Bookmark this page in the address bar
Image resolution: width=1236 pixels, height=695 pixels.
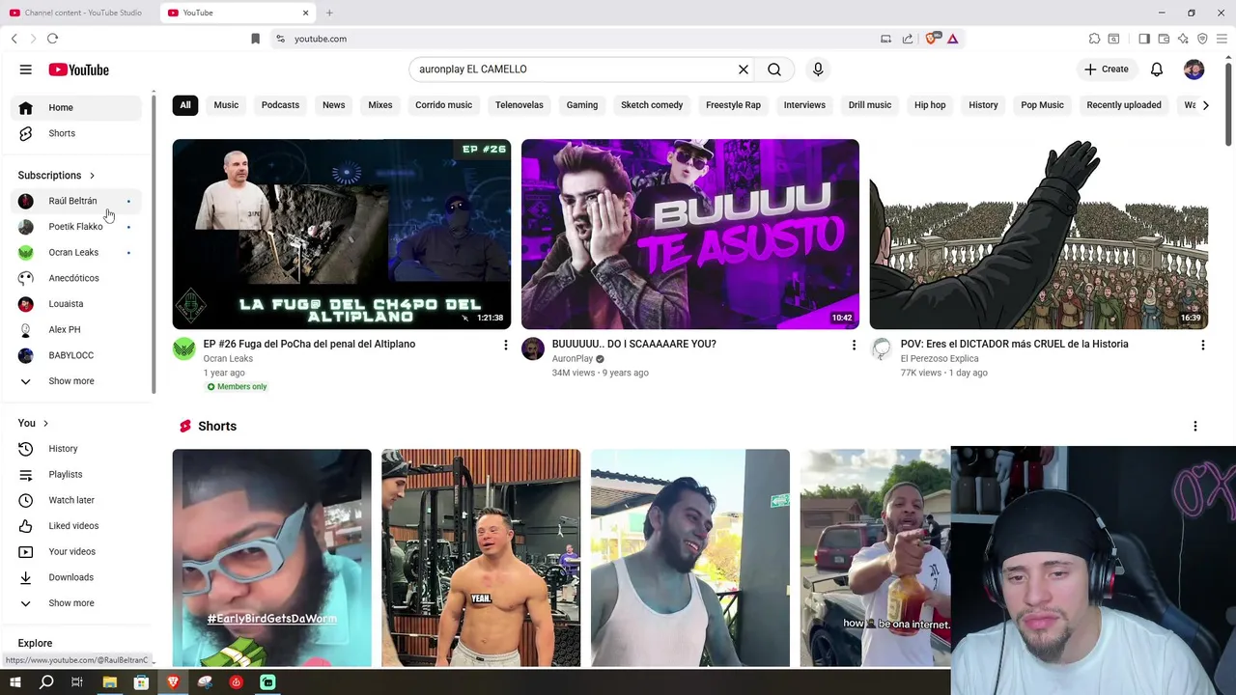click(255, 39)
